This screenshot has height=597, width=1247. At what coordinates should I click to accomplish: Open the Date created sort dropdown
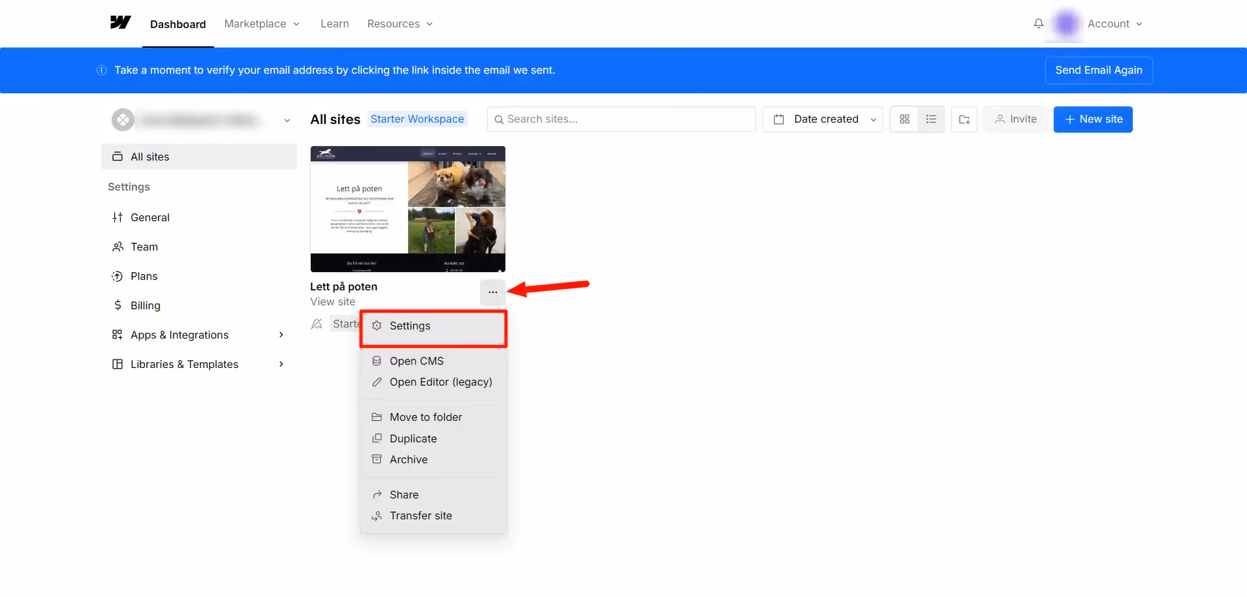823,119
